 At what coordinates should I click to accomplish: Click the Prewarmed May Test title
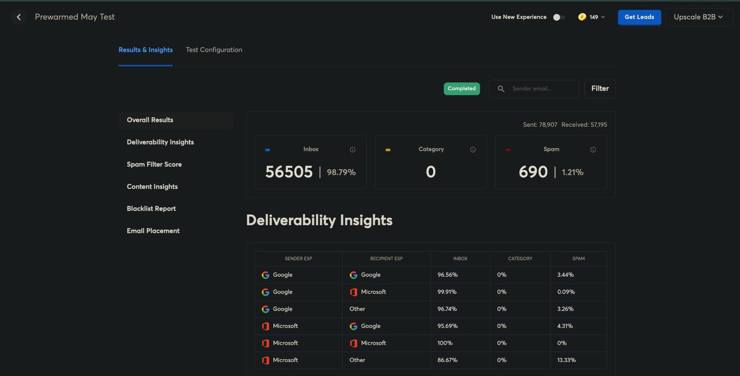coord(74,17)
